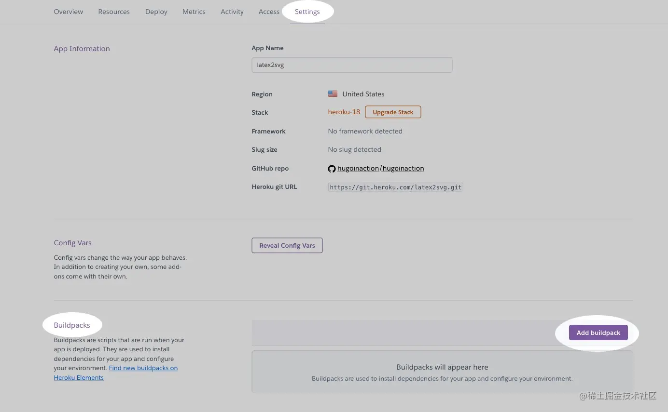Click the App Information heading

pos(82,49)
